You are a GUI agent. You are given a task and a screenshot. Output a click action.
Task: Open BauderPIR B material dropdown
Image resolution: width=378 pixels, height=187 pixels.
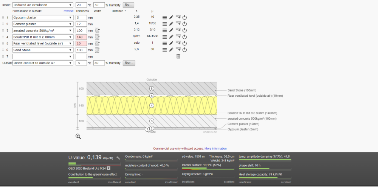(43, 37)
